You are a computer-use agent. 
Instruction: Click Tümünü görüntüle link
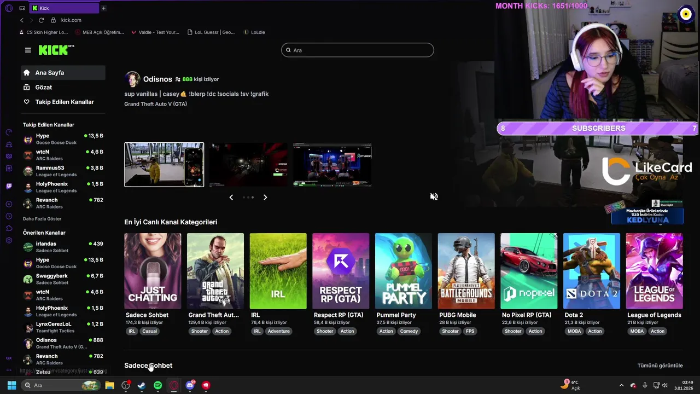pyautogui.click(x=660, y=366)
